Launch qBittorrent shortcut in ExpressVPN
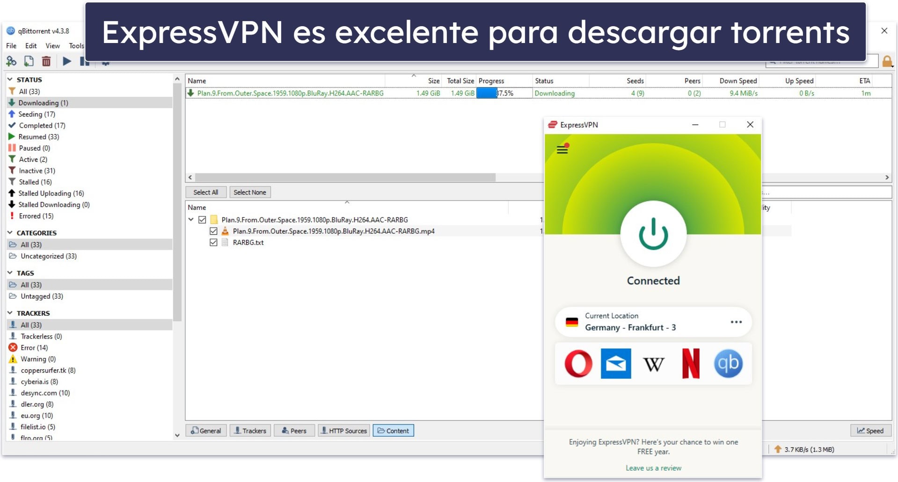 point(728,363)
